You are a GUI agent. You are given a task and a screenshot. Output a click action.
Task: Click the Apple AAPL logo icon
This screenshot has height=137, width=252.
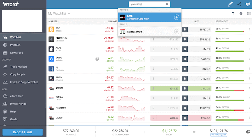51,49
